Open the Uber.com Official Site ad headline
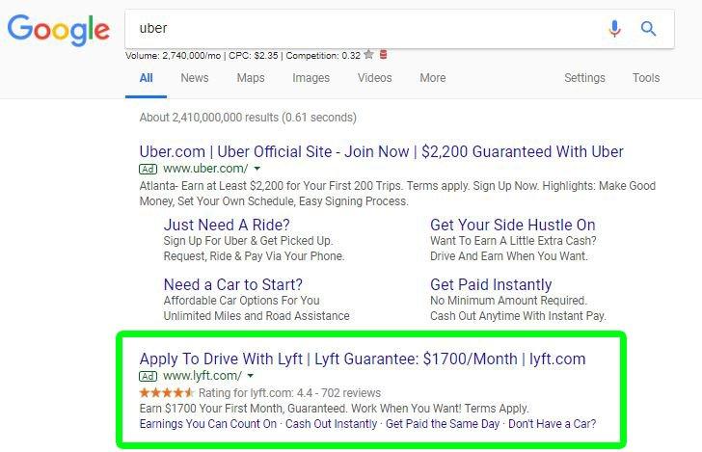Viewport: 702px width, 452px height. [x=381, y=151]
